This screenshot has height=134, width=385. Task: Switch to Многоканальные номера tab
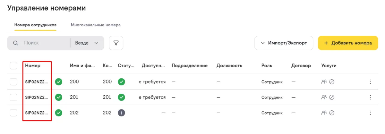tap(96, 25)
